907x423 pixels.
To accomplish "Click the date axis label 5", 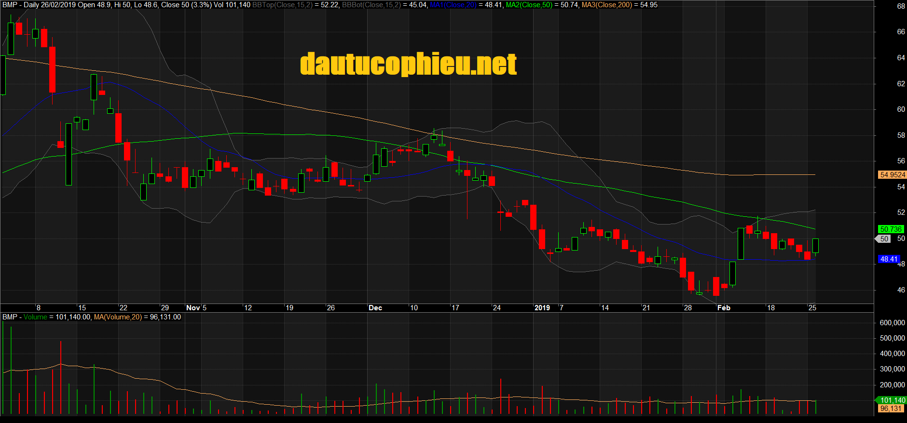I will point(205,308).
